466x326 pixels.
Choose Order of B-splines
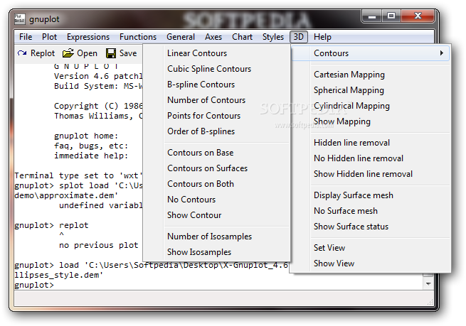click(x=216, y=131)
